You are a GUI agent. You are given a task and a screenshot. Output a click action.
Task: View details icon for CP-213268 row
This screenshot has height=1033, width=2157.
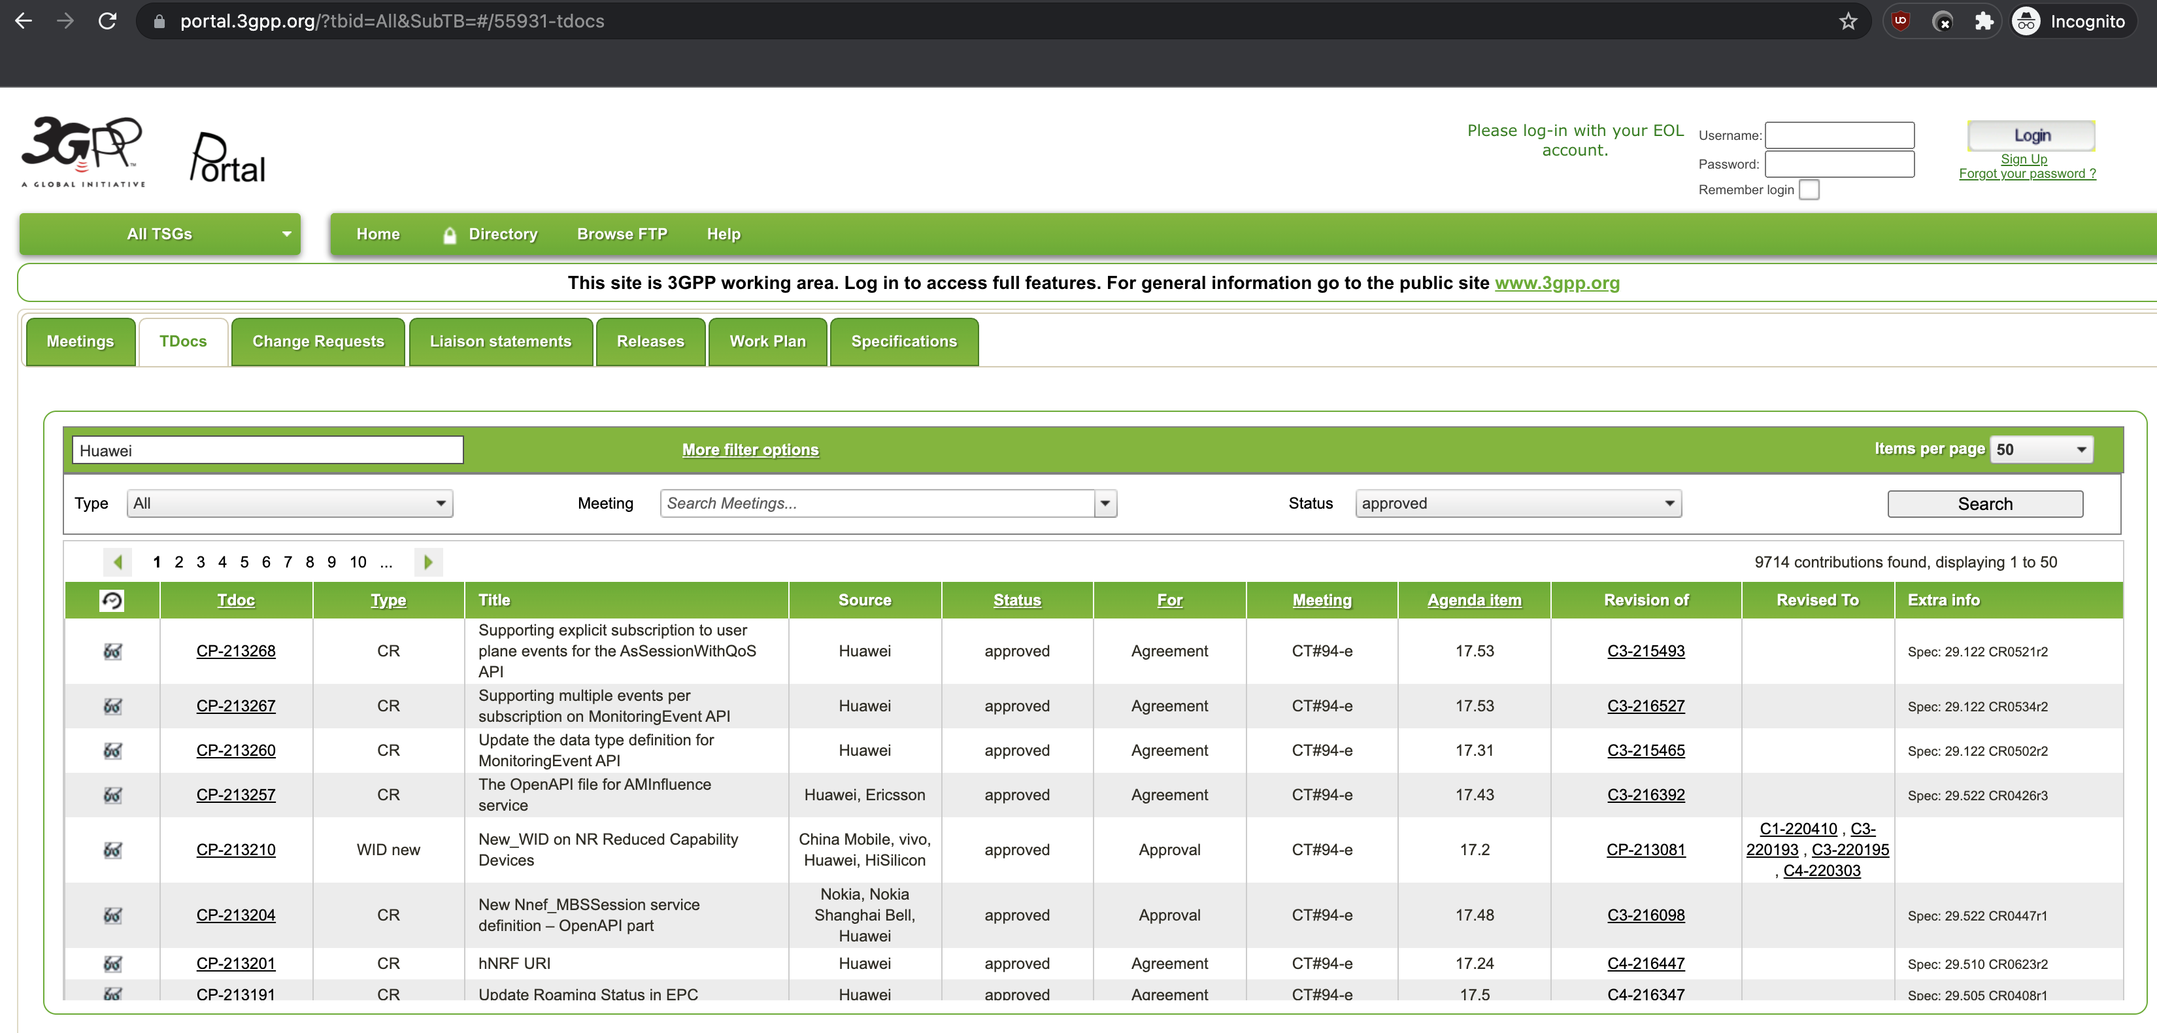[112, 651]
